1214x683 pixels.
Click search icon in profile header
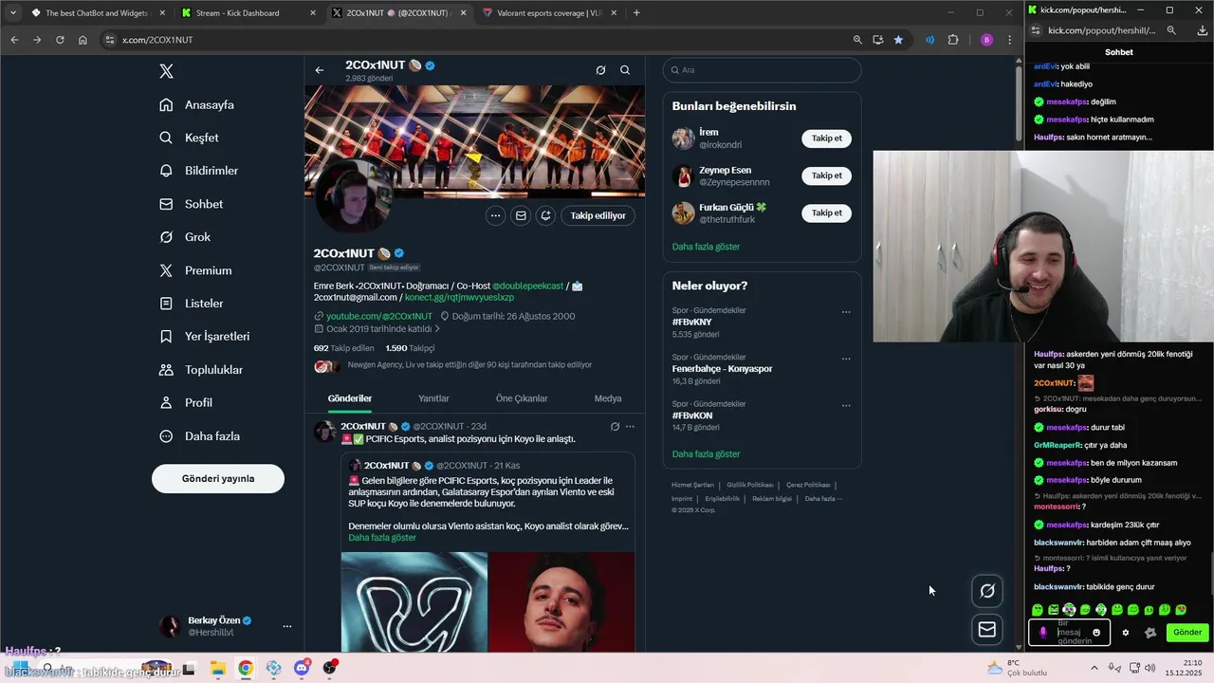[625, 70]
